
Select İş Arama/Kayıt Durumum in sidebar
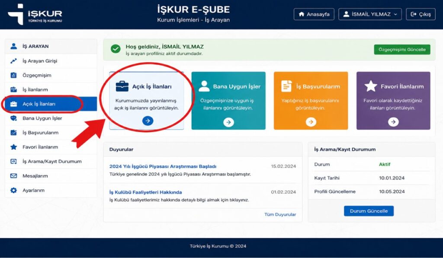51,162
